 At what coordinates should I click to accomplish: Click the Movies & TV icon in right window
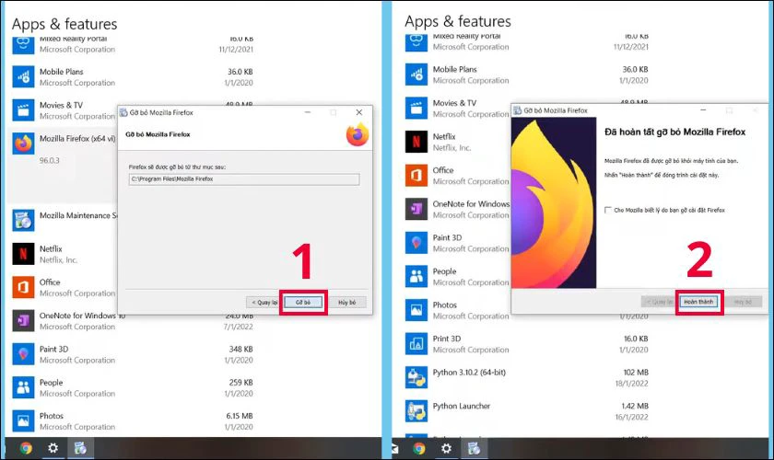pos(416,108)
